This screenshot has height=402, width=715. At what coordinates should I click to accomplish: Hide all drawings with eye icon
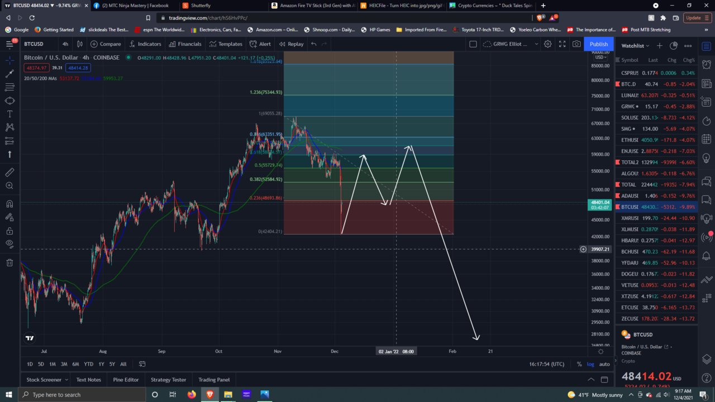(9, 244)
